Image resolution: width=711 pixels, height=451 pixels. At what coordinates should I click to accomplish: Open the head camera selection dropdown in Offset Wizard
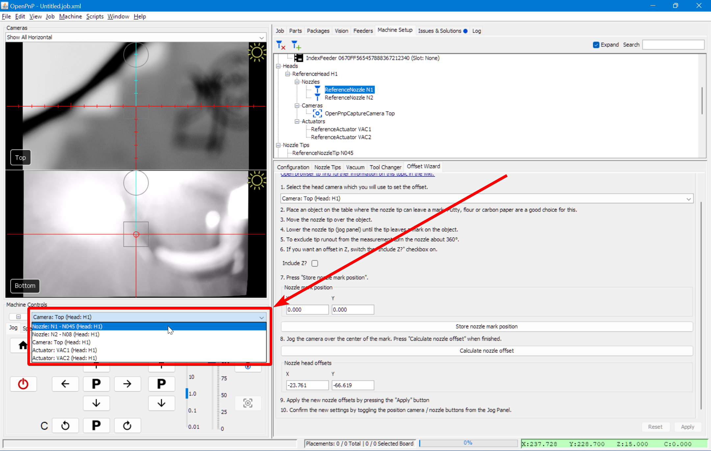point(688,198)
